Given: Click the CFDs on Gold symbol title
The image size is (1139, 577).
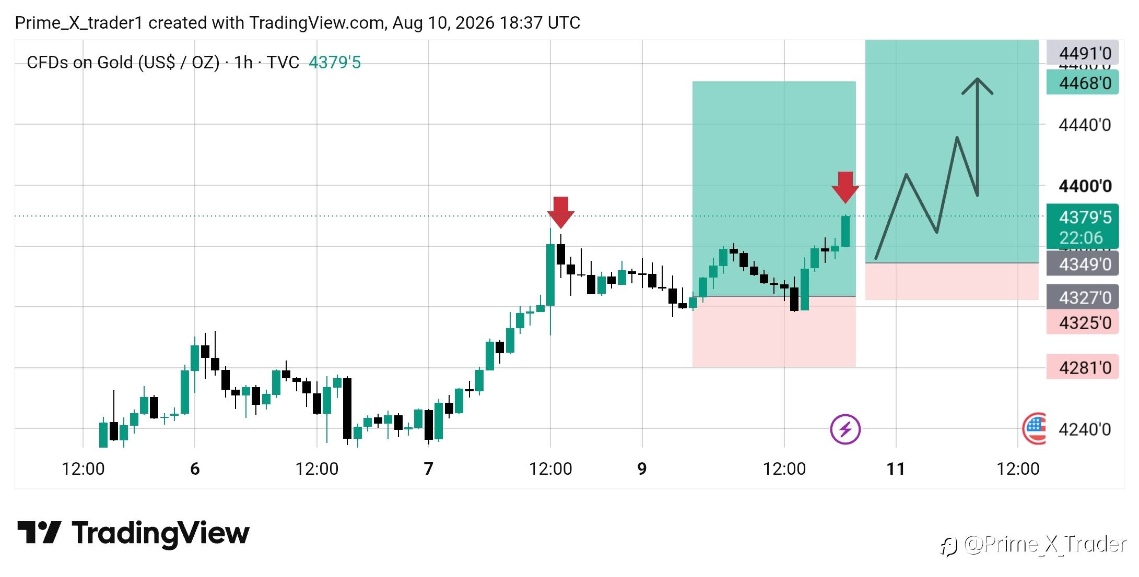Looking at the screenshot, I should pyautogui.click(x=123, y=63).
